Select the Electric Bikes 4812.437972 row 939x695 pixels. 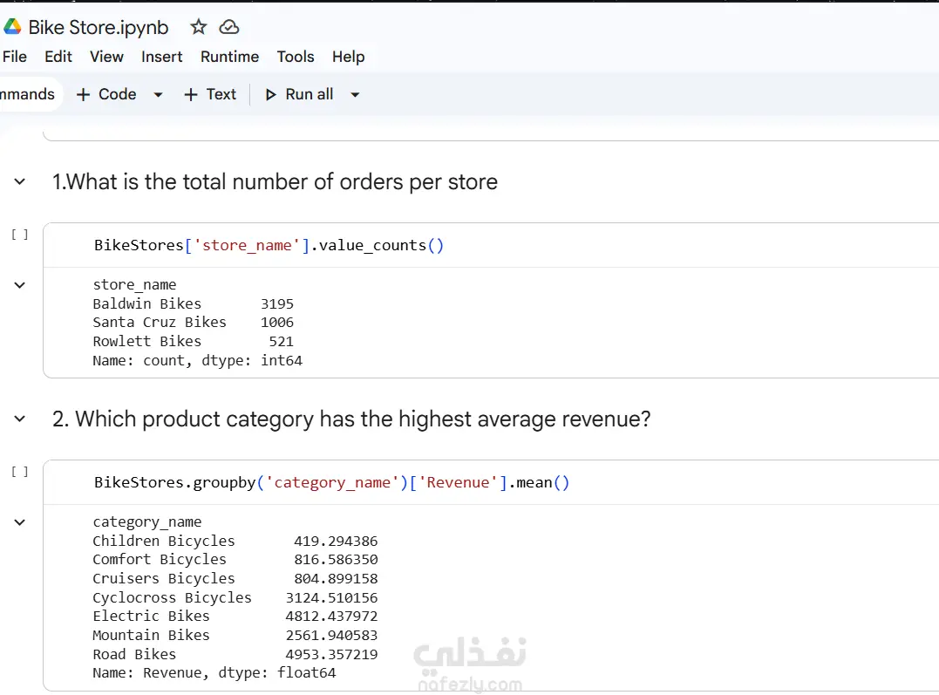(235, 617)
